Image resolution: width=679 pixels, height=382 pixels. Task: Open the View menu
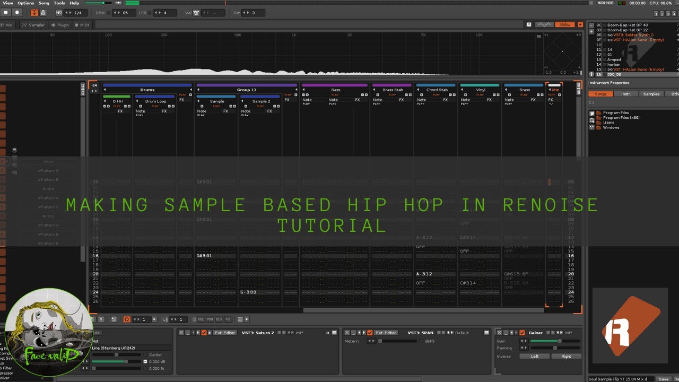click(x=8, y=3)
